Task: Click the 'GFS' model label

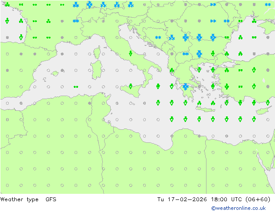Action: [51, 199]
